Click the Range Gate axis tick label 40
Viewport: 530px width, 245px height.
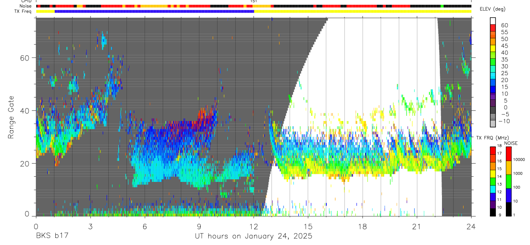pos(25,111)
